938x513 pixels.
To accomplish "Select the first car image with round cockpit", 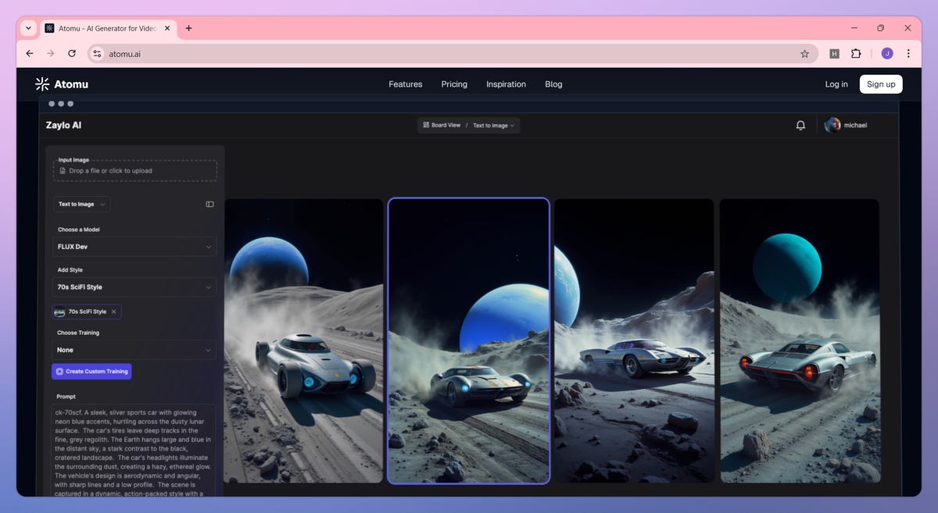I will point(303,340).
